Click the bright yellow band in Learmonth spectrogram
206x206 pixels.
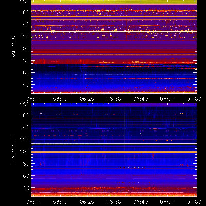[x=114, y=144]
